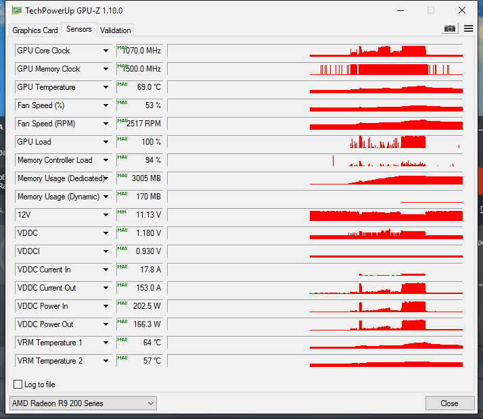Open the VDDC Current In dropdown

tap(106, 270)
